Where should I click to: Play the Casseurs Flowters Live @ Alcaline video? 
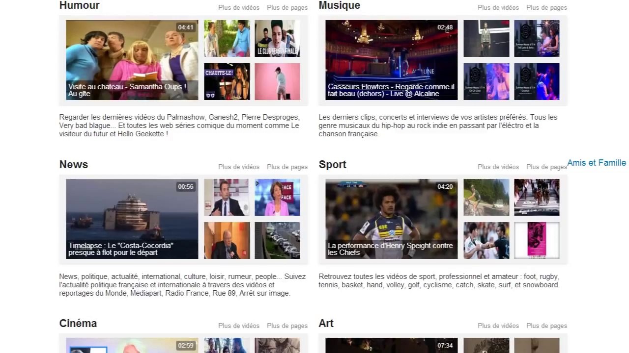point(392,60)
